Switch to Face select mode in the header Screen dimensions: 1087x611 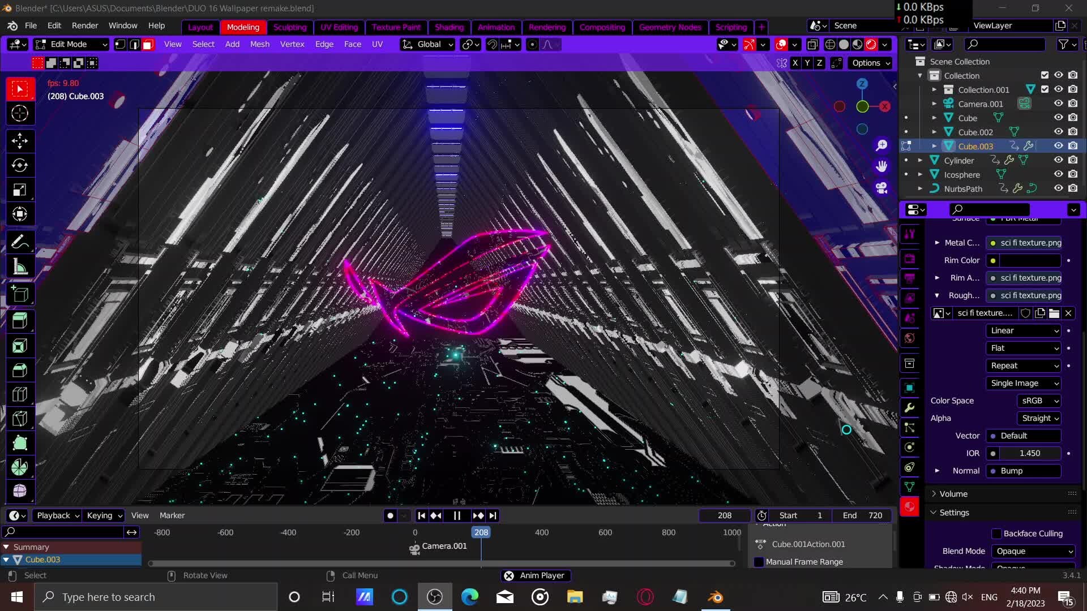coord(147,44)
